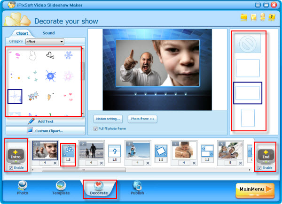Remove slide 4 with its X button
The height and width of the screenshot is (204, 282).
click(194, 163)
